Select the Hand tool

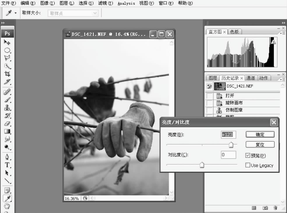coord(7,206)
